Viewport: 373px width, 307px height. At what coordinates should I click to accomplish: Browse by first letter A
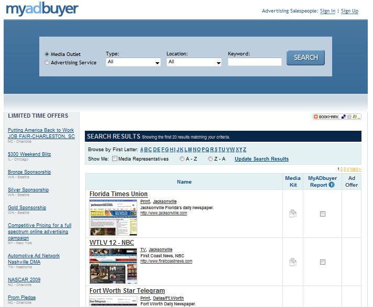[x=142, y=150]
